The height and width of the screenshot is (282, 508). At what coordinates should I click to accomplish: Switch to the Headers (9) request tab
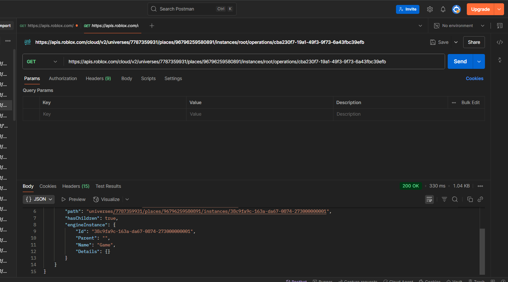tap(98, 78)
